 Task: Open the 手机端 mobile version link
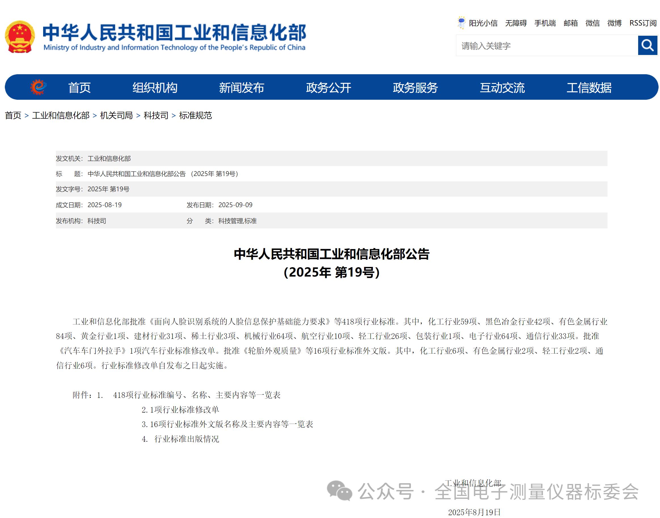pos(545,23)
